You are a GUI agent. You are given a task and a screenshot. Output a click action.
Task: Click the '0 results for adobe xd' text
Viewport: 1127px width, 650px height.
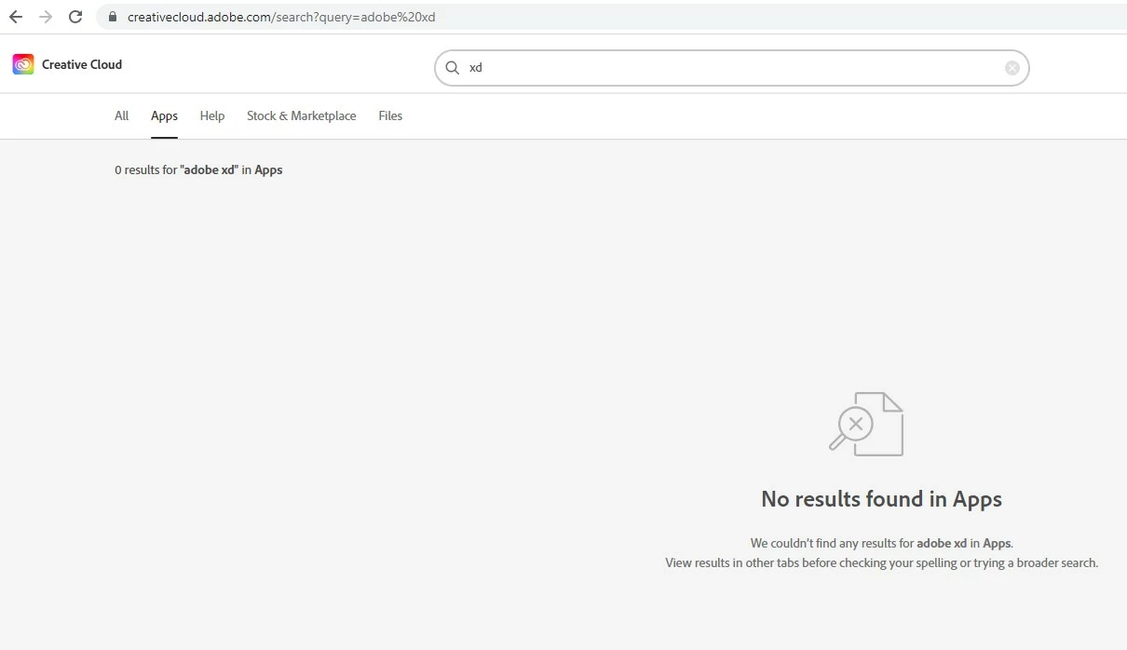point(198,169)
